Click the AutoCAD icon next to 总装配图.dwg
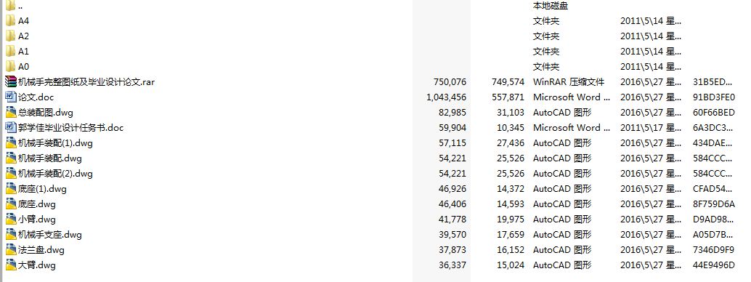 11,112
